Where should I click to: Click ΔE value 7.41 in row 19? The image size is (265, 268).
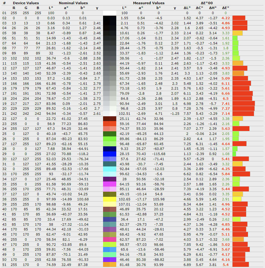226,104
